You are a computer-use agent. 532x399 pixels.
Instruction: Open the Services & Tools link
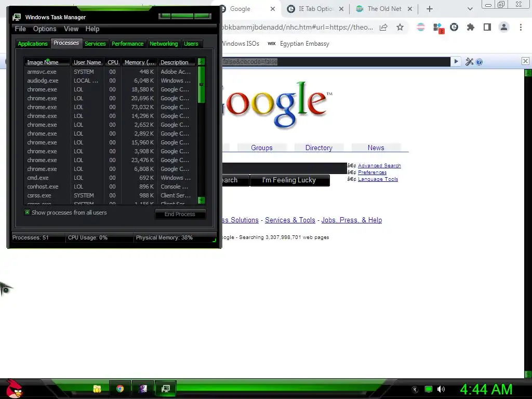290,220
